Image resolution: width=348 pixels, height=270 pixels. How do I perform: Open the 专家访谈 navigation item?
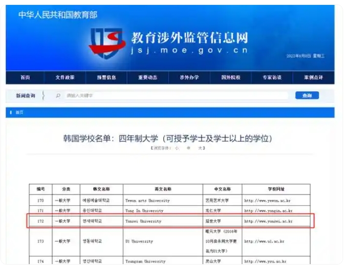tap(272, 78)
